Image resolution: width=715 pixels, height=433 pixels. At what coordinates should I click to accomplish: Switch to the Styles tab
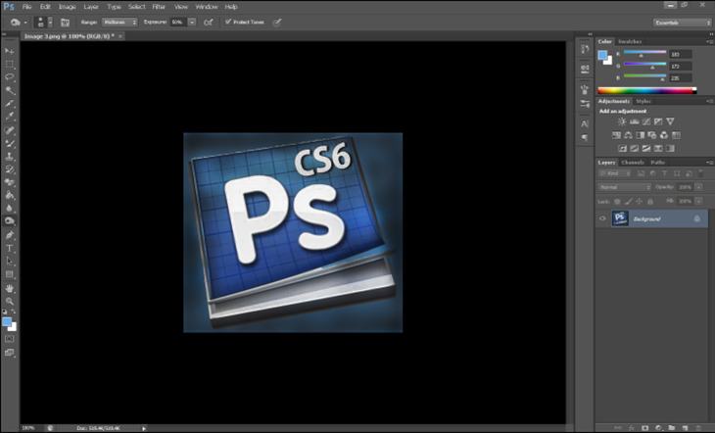pos(643,101)
